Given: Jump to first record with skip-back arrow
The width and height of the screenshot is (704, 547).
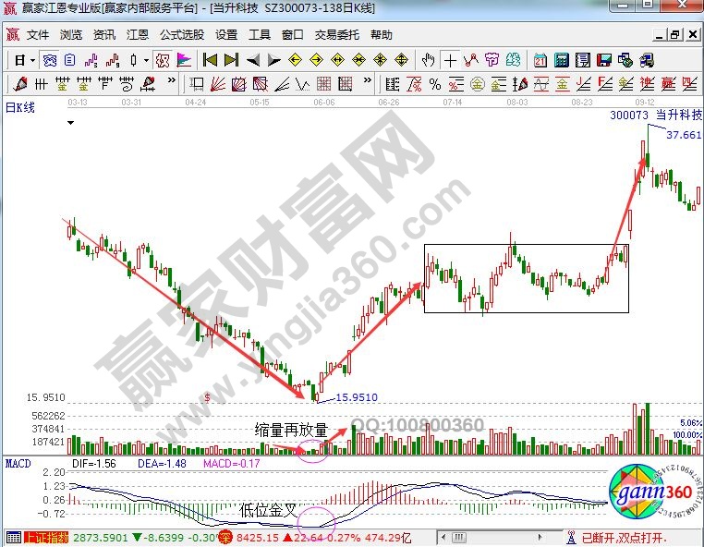Looking at the screenshot, I should 210,60.
